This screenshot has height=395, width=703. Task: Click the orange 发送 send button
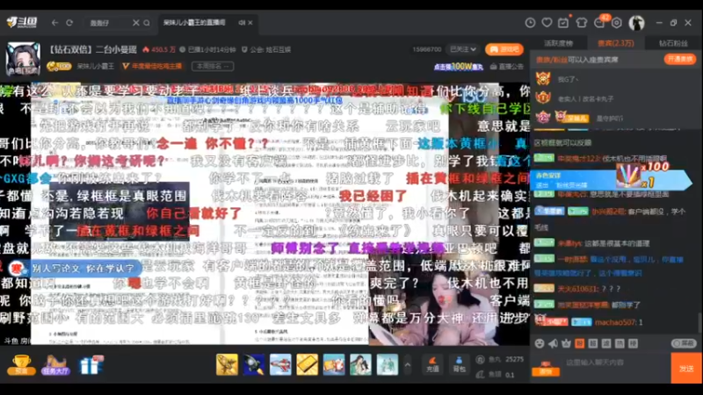(686, 368)
